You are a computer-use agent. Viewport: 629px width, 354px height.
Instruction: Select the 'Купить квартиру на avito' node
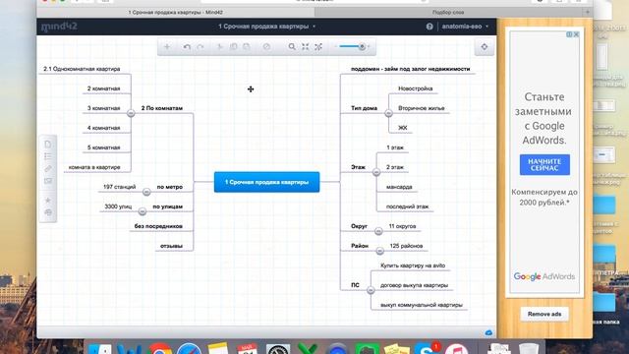[x=413, y=265]
